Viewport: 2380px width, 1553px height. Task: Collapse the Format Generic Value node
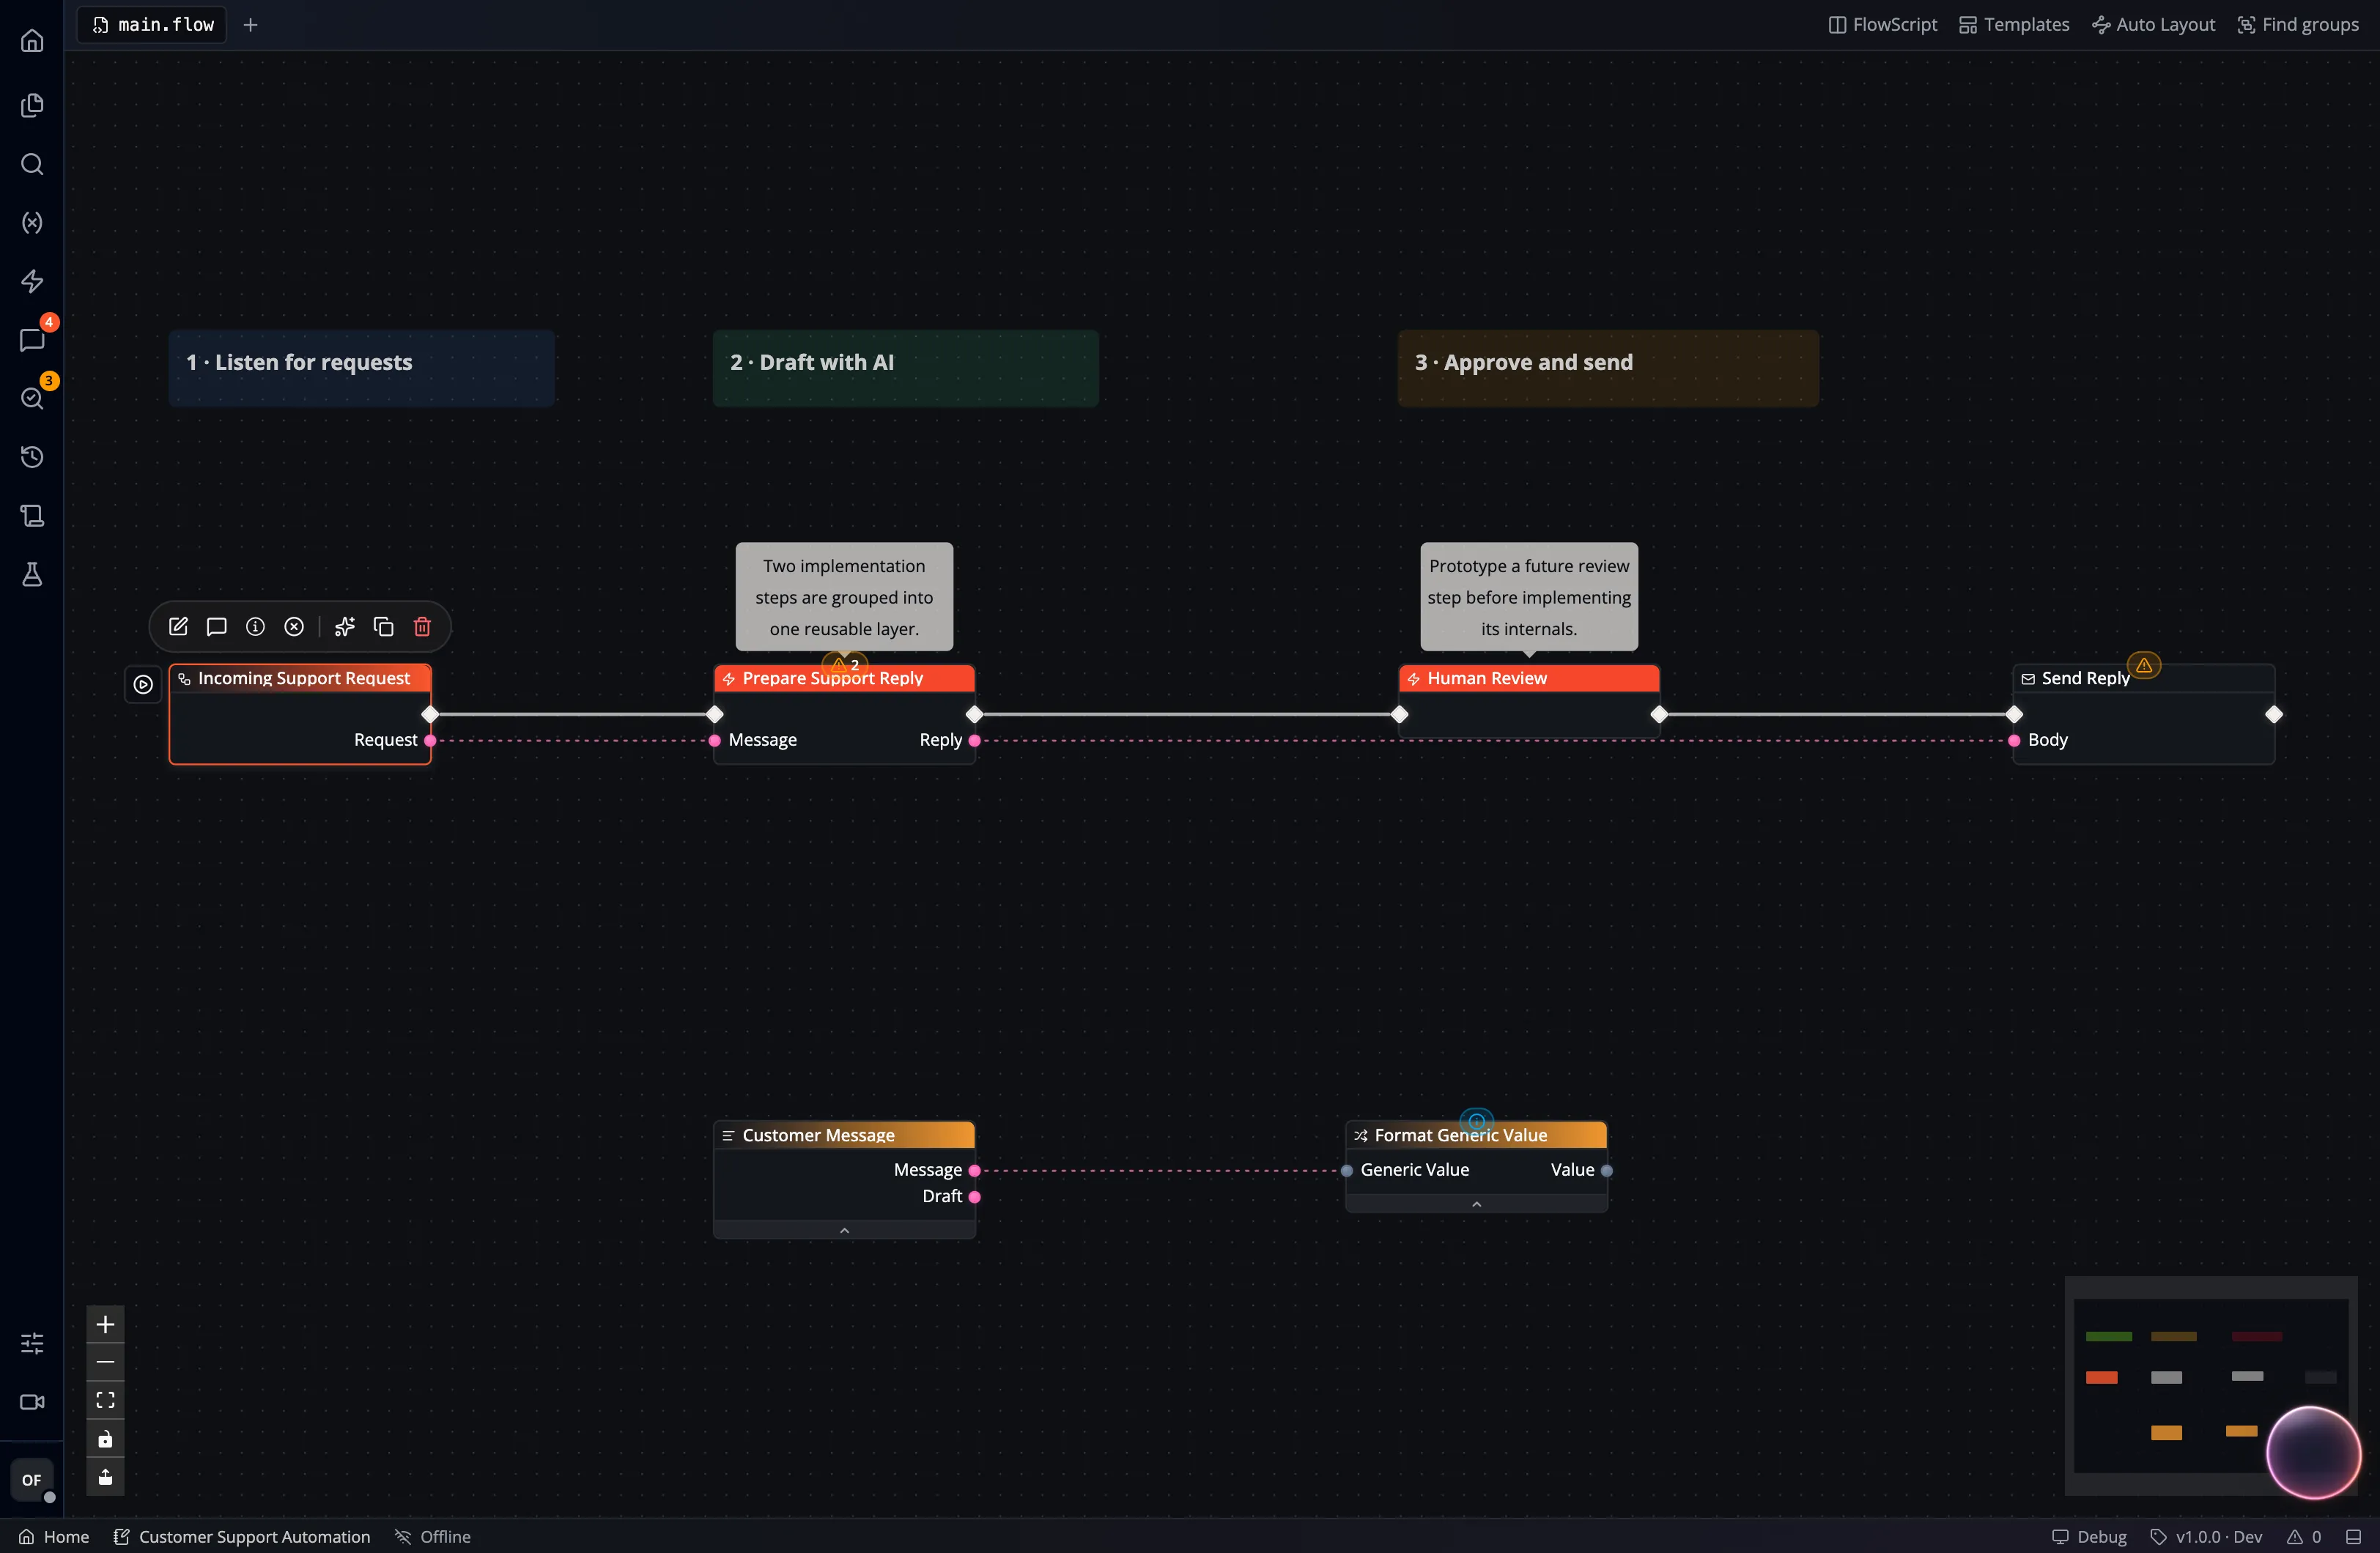click(x=1476, y=1205)
